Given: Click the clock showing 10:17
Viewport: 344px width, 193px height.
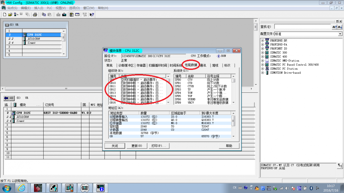Looking at the screenshot, I should click(x=331, y=186).
